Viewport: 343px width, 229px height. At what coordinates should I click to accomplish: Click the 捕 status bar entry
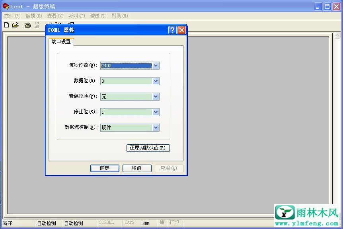point(162,222)
